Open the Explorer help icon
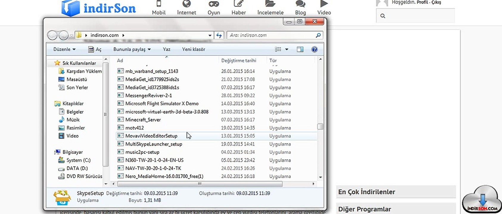The height and width of the screenshot is (214, 502). [x=314, y=49]
